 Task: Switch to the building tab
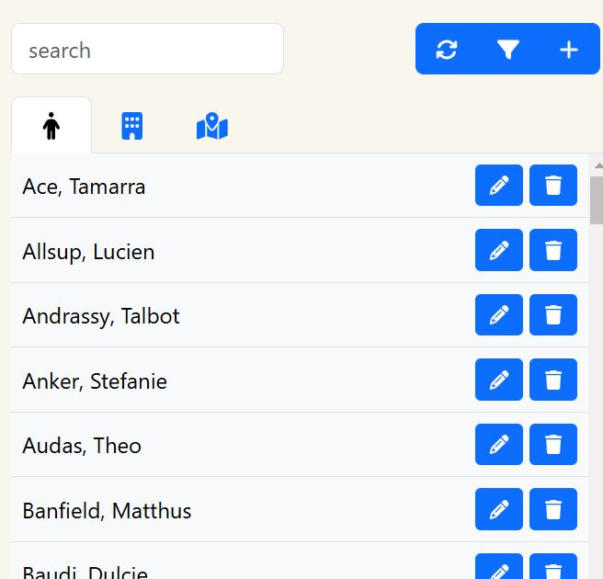tap(132, 126)
